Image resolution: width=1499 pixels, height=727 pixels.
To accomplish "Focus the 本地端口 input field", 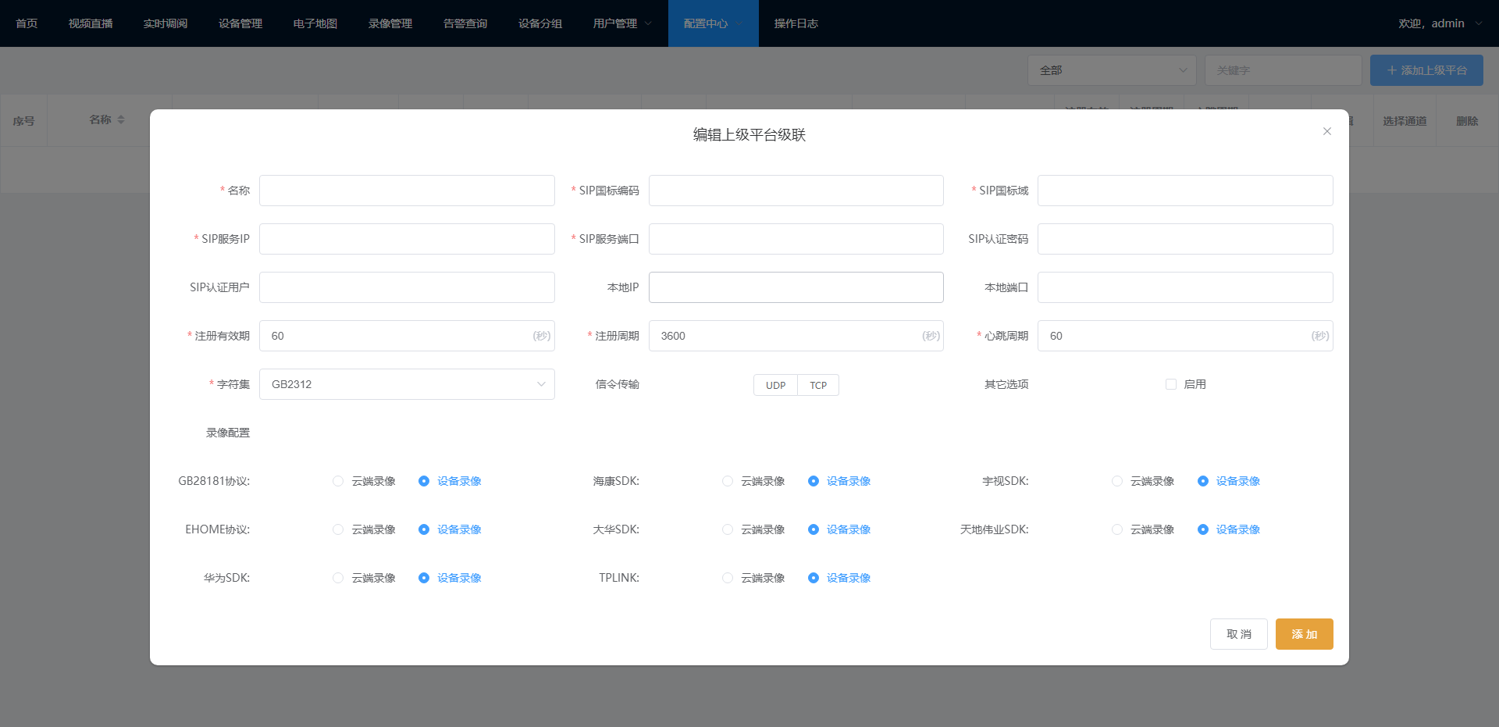I will 1185,287.
